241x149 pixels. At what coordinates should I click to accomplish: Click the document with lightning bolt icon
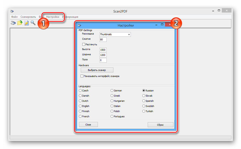[26, 23]
